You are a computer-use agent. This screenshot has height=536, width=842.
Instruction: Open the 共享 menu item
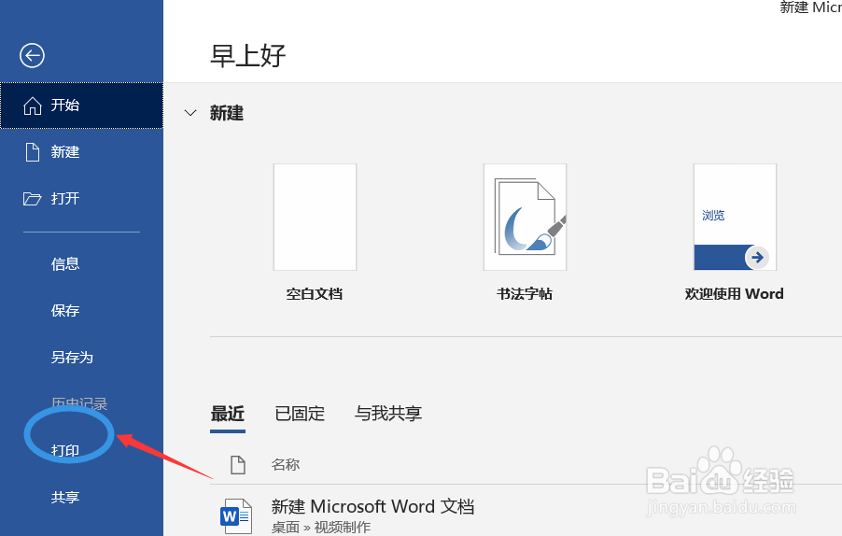(65, 497)
